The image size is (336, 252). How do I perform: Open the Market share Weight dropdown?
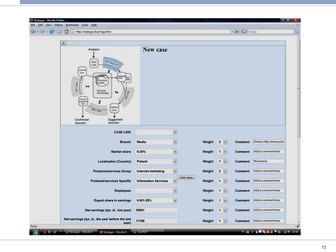(x=225, y=152)
